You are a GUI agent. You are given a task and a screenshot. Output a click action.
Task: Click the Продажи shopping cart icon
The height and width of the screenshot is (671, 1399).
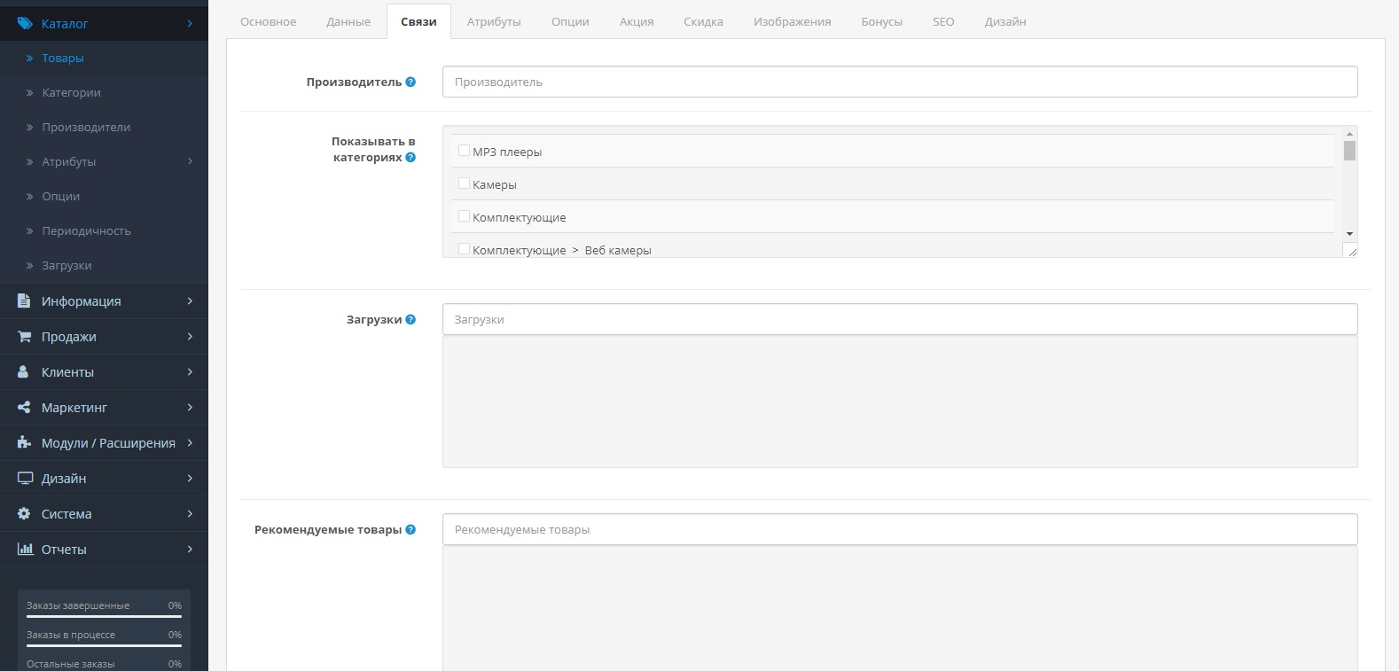click(24, 337)
